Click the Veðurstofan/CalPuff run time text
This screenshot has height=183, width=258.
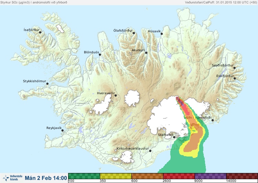(221, 2)
